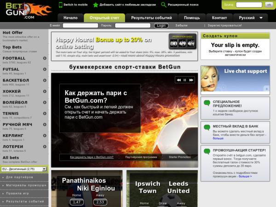Viewport: 276px width, 207px height.
Task: Click the FOOTBALL category label
Action: pyautogui.click(x=14, y=58)
